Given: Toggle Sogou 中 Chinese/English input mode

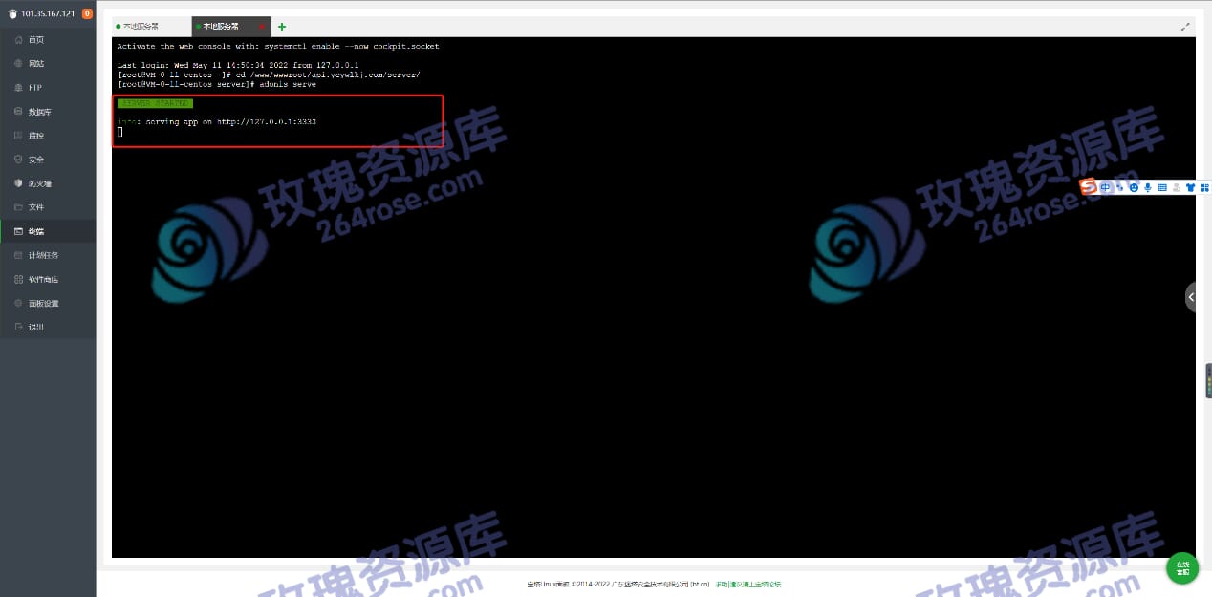Looking at the screenshot, I should pyautogui.click(x=1105, y=187).
